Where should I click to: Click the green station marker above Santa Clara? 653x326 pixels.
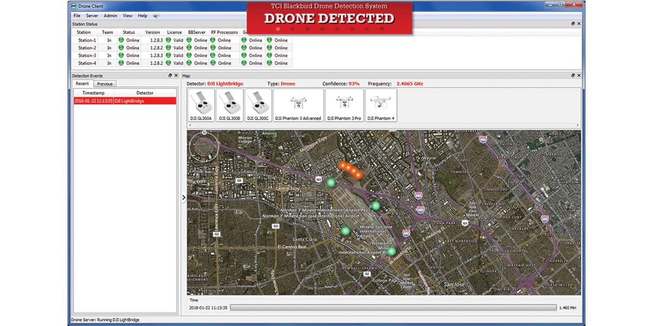click(345, 231)
